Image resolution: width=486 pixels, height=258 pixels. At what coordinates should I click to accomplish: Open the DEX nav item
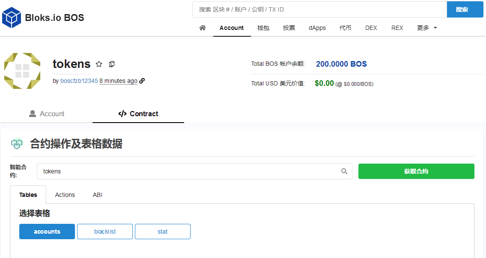click(x=371, y=28)
